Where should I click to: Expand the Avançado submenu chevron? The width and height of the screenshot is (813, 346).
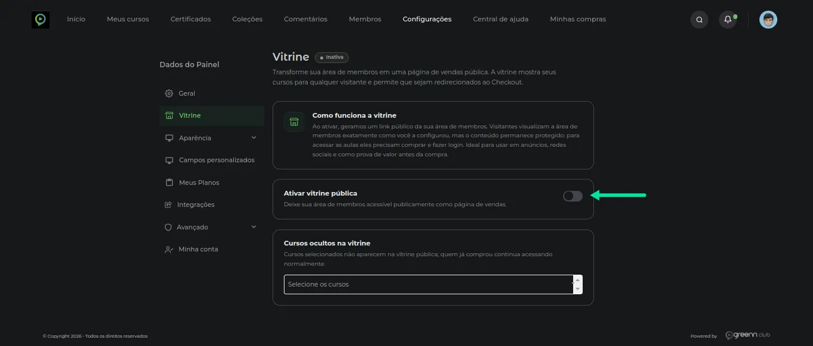[254, 227]
